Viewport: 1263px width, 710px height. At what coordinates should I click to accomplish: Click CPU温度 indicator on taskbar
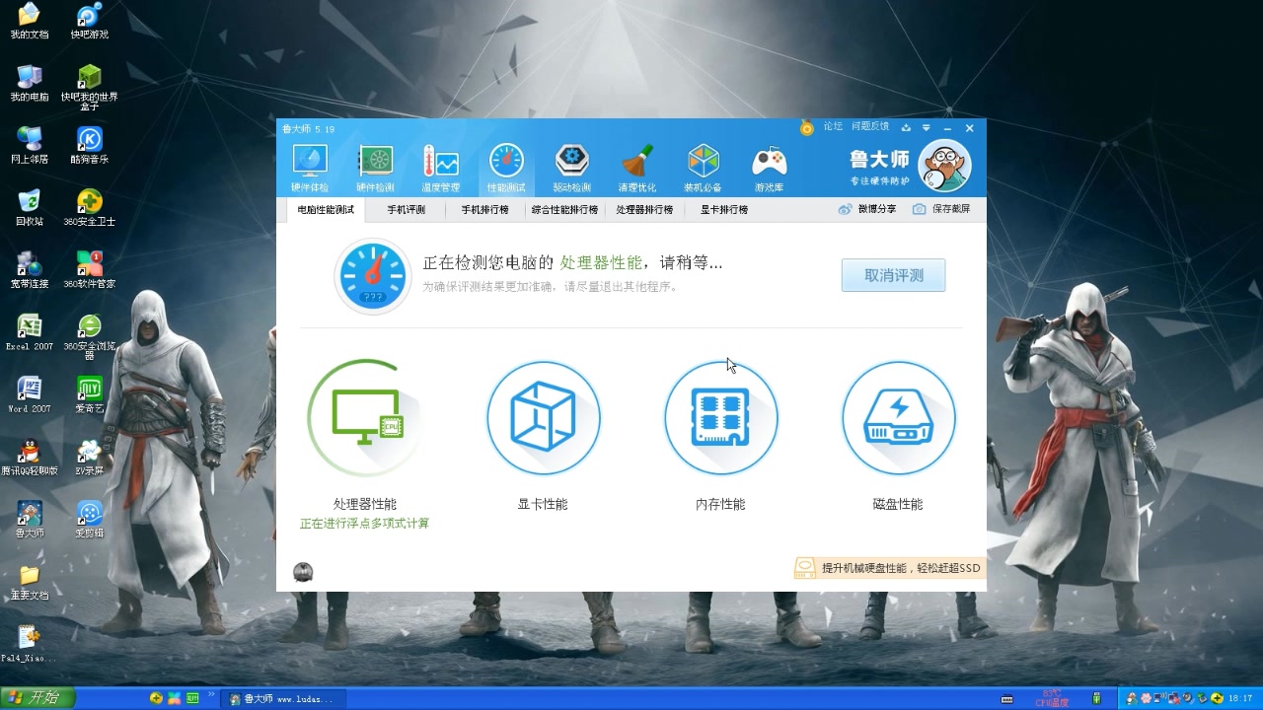click(x=1051, y=698)
